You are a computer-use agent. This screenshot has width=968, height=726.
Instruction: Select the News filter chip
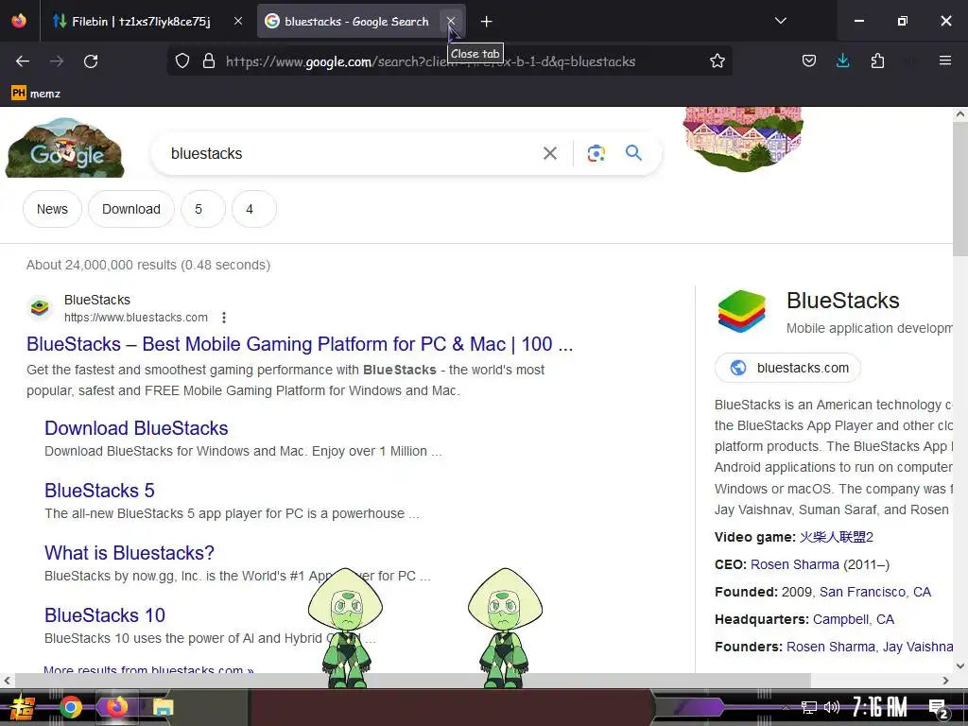click(53, 209)
